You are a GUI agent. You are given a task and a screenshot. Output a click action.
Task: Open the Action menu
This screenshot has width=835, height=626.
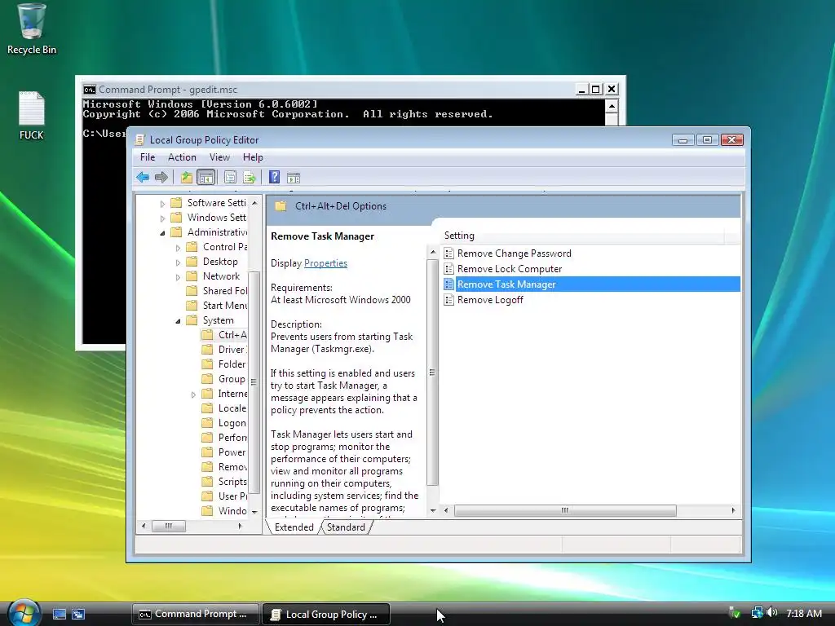(x=182, y=157)
